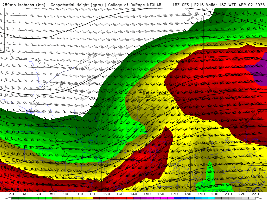Click the 'College of DuPage NEXLAB' header text
Image resolution: width=267 pixels, height=200 pixels.
point(135,5)
